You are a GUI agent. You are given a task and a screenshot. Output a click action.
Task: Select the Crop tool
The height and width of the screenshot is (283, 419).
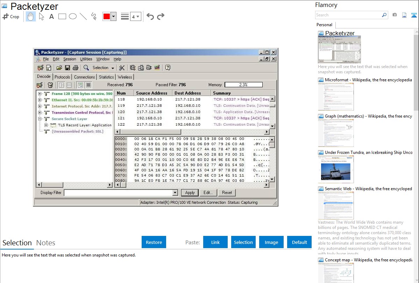click(x=11, y=16)
